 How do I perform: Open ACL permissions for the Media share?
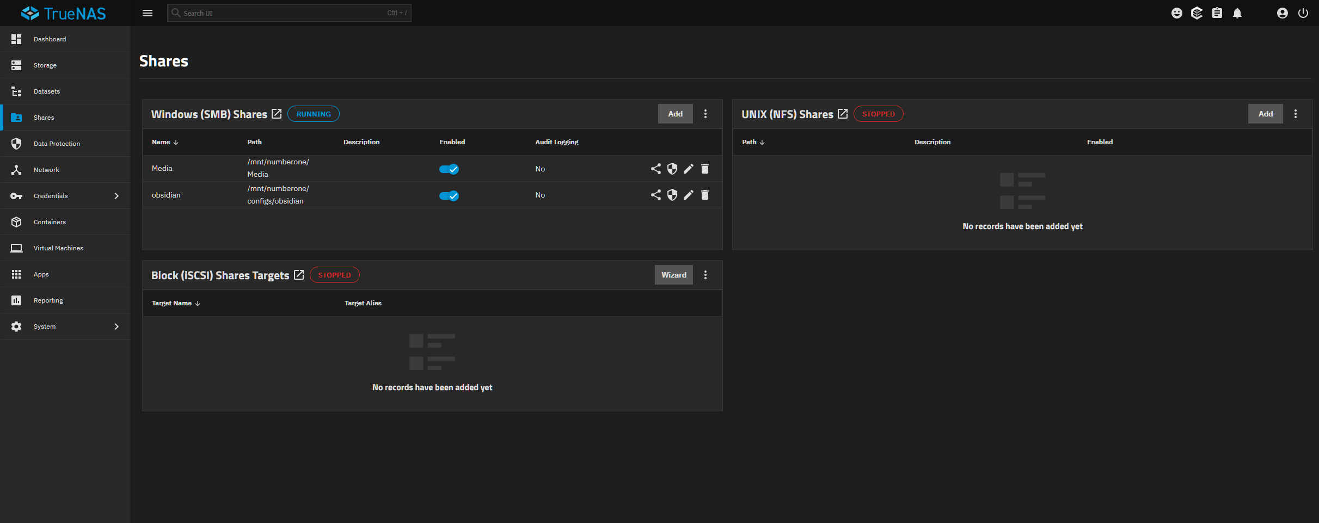click(x=672, y=169)
